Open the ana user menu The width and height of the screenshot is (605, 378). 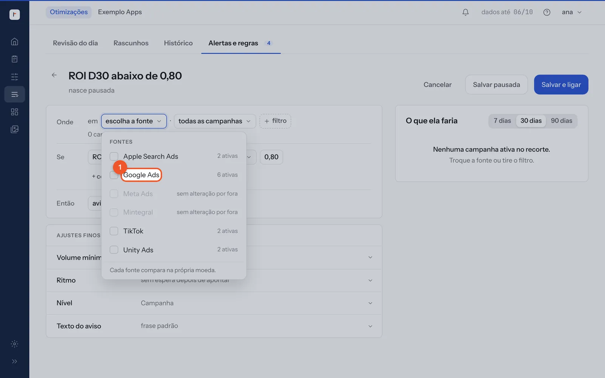(571, 12)
